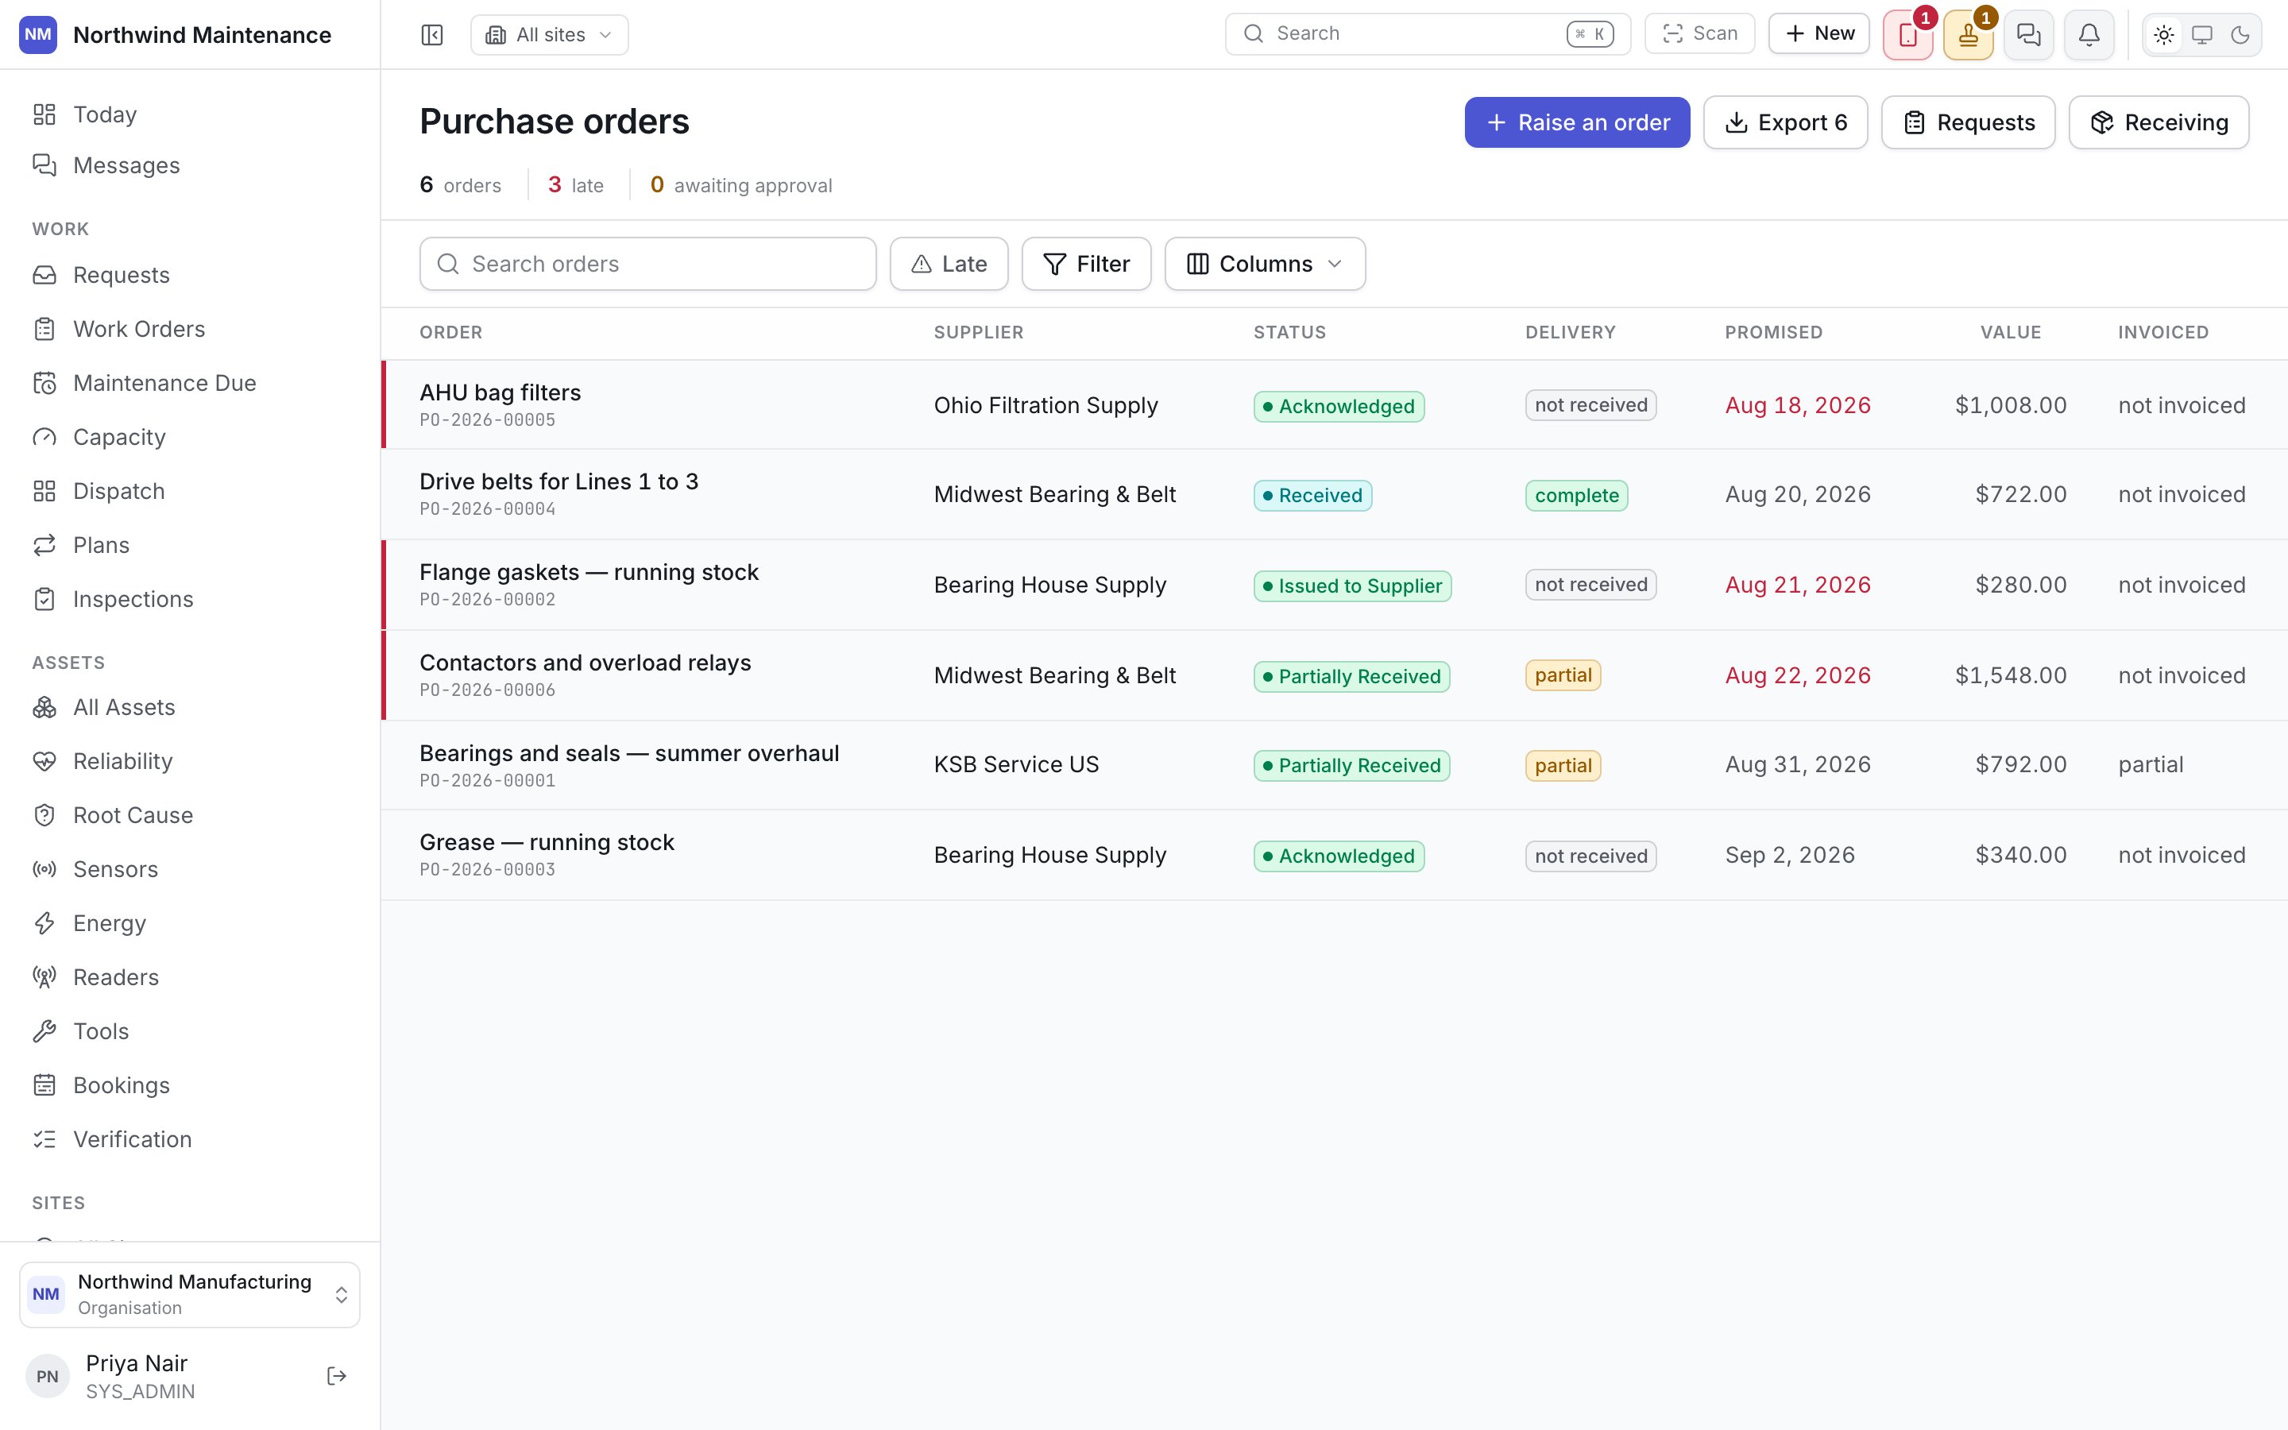Expand the All sites dropdown
The height and width of the screenshot is (1430, 2288).
549,35
